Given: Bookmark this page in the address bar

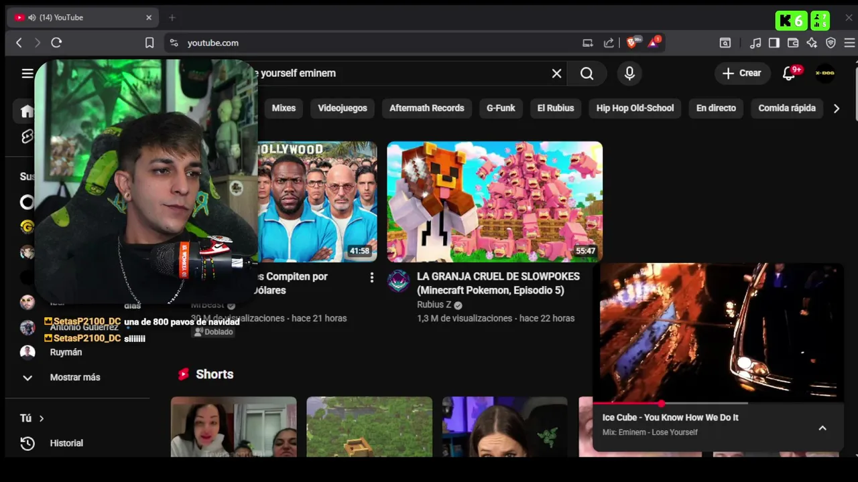Looking at the screenshot, I should [149, 43].
